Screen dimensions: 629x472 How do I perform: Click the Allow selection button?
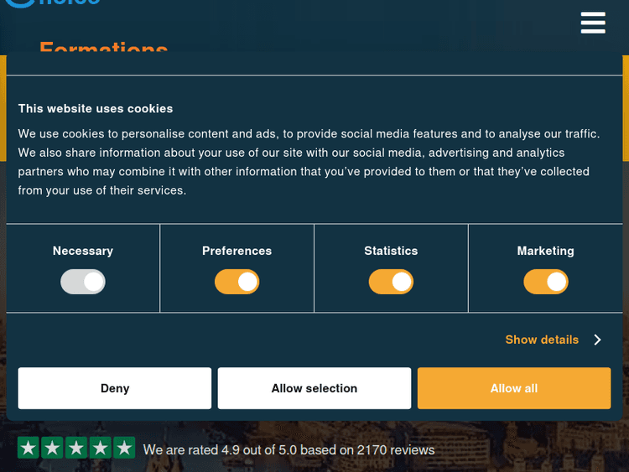[x=314, y=388]
